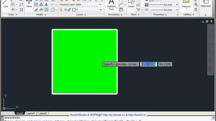Click the DRAWORDER command line text

(12, 118)
